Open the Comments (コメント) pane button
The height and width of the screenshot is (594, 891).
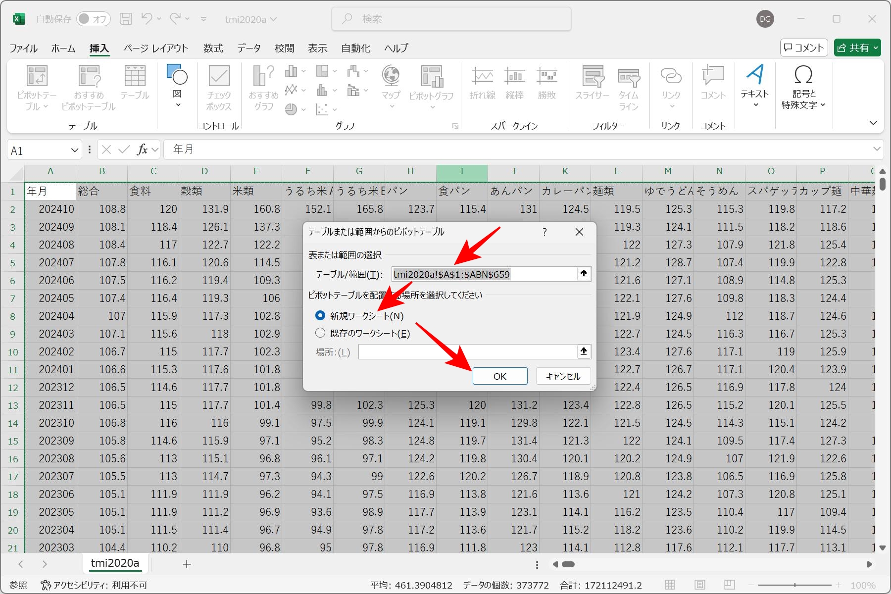(x=804, y=48)
